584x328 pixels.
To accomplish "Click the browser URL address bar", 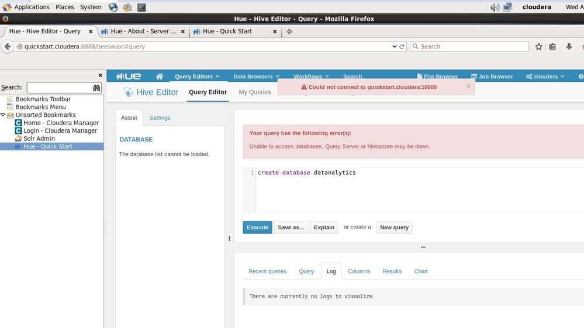I will [205, 47].
